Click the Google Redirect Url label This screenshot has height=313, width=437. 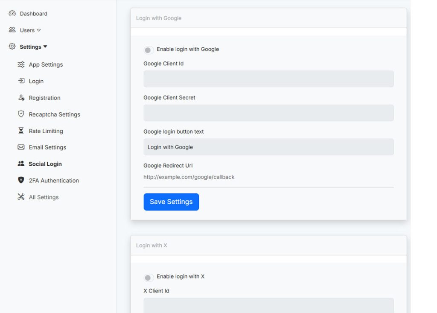tap(168, 165)
